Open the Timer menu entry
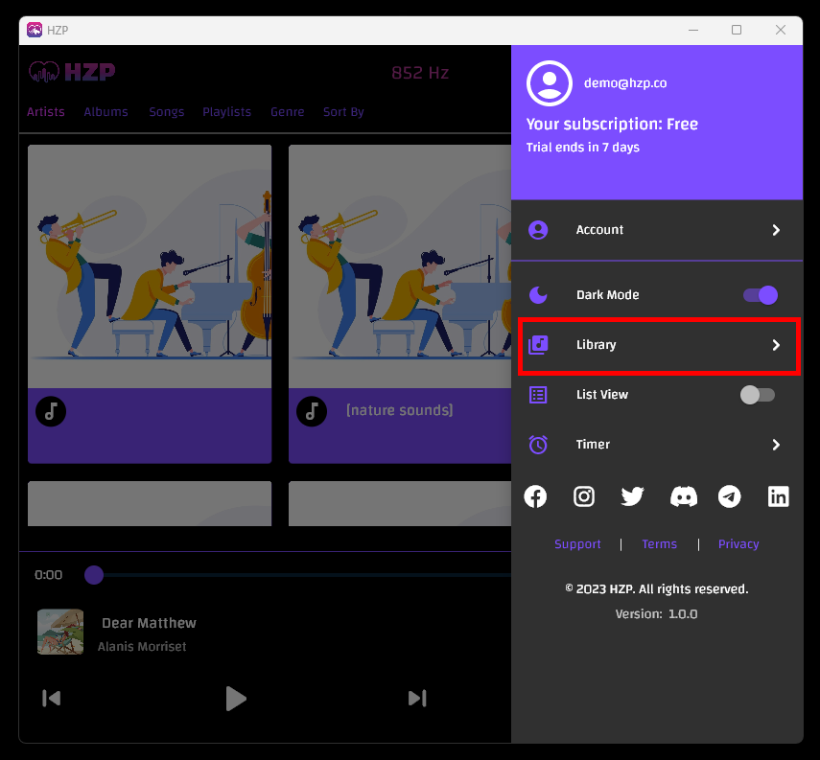820x760 pixels. click(x=657, y=445)
